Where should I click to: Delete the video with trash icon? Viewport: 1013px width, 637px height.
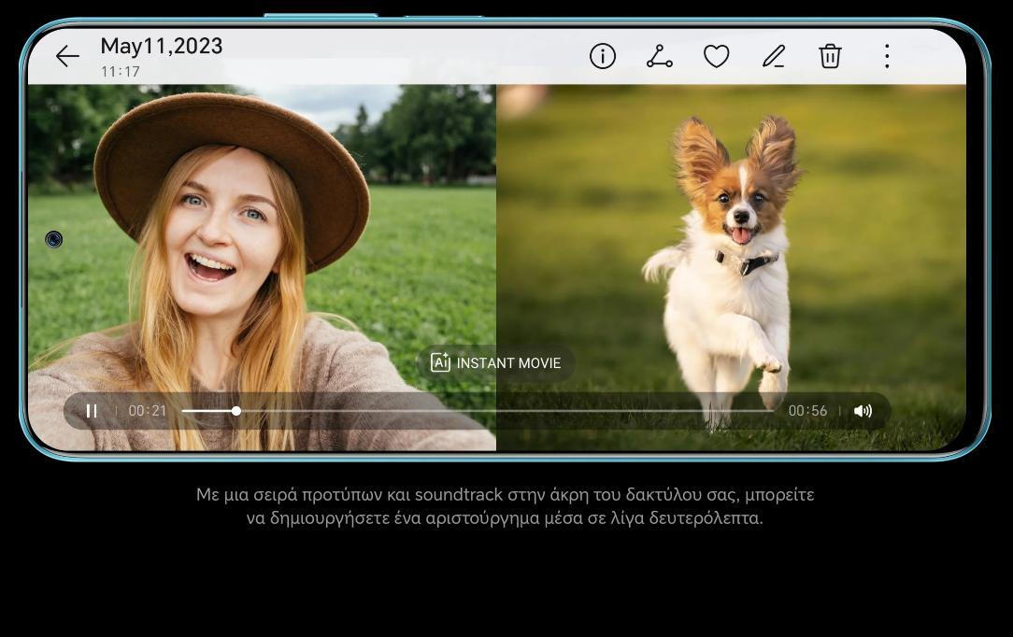pos(830,56)
